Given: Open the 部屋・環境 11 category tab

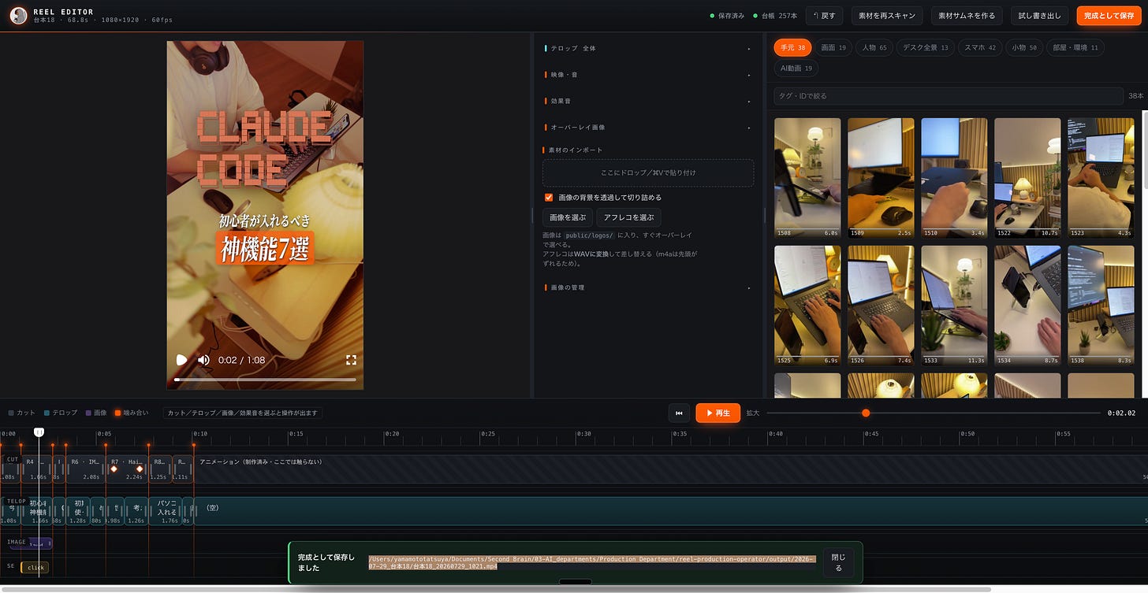Looking at the screenshot, I should 1075,48.
